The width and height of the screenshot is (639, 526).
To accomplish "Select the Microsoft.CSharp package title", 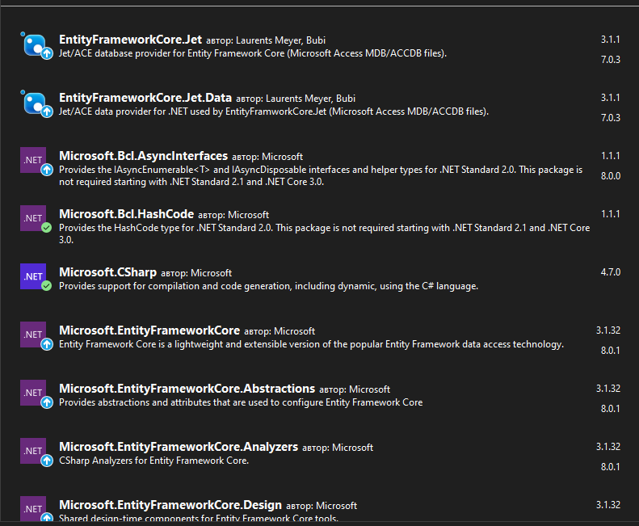I will (x=108, y=272).
